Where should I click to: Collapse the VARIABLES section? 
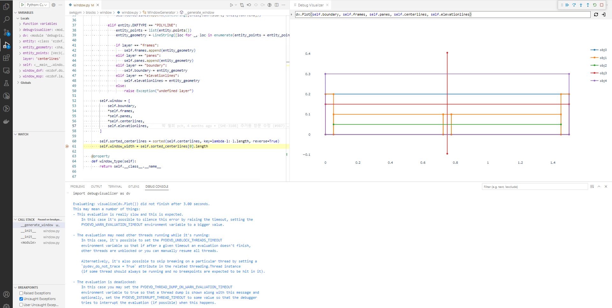coord(16,13)
